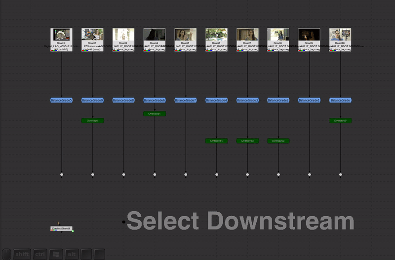Pick the Read3 node thumbnail
Screen dimensions: 395x260
coord(123,35)
